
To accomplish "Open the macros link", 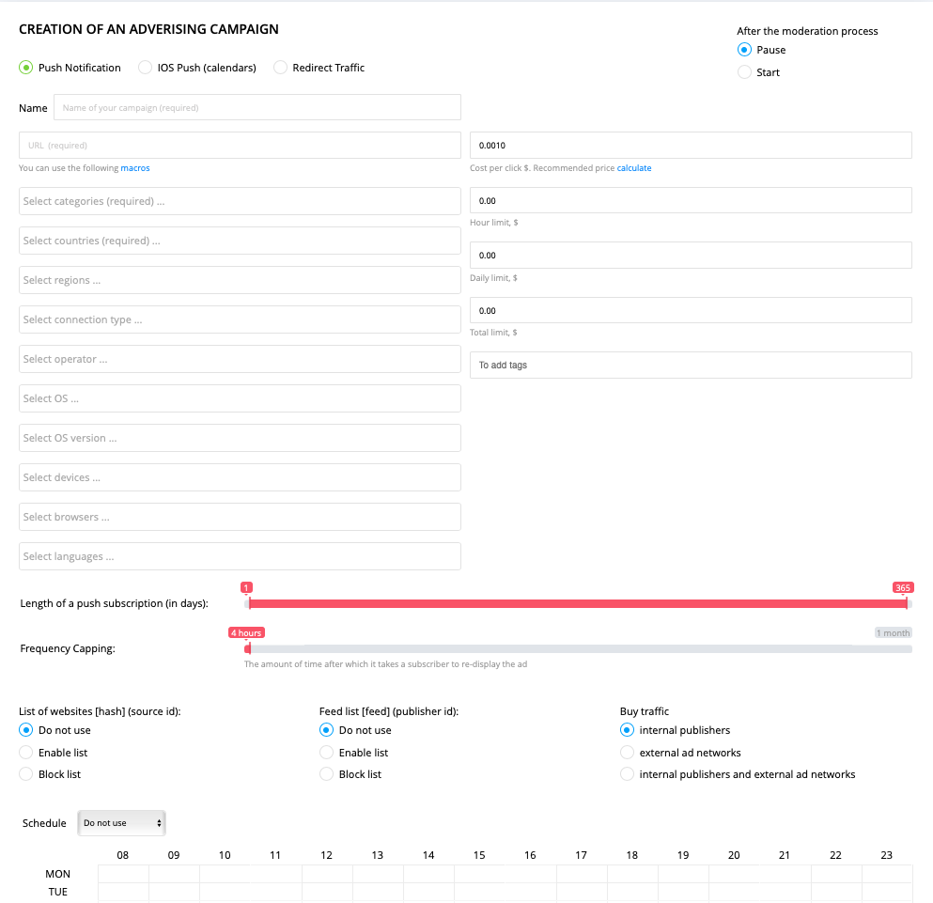I will [x=135, y=168].
